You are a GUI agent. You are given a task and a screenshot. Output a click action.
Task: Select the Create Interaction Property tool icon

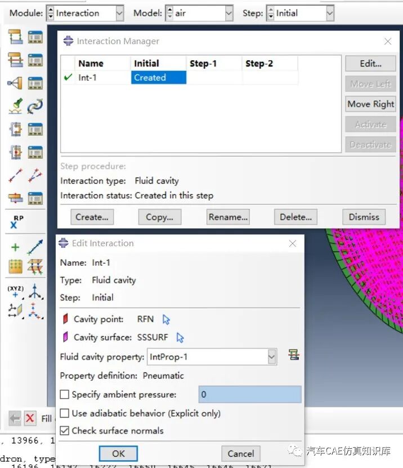click(15, 60)
